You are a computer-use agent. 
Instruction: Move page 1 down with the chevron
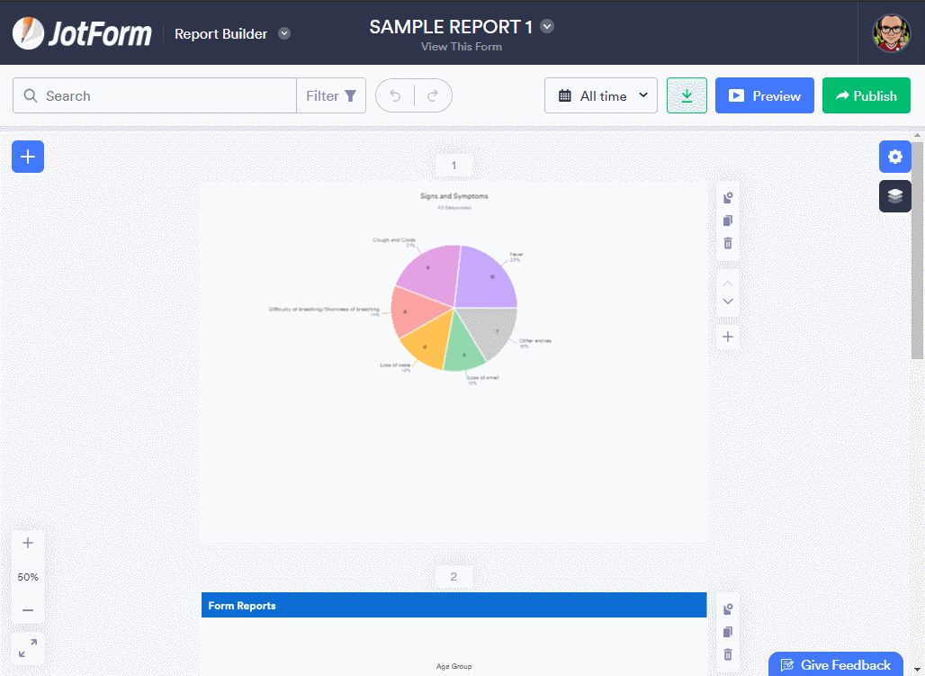tap(727, 301)
